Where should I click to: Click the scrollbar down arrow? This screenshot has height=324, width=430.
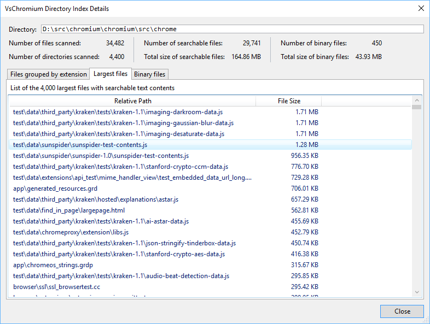[x=417, y=292]
